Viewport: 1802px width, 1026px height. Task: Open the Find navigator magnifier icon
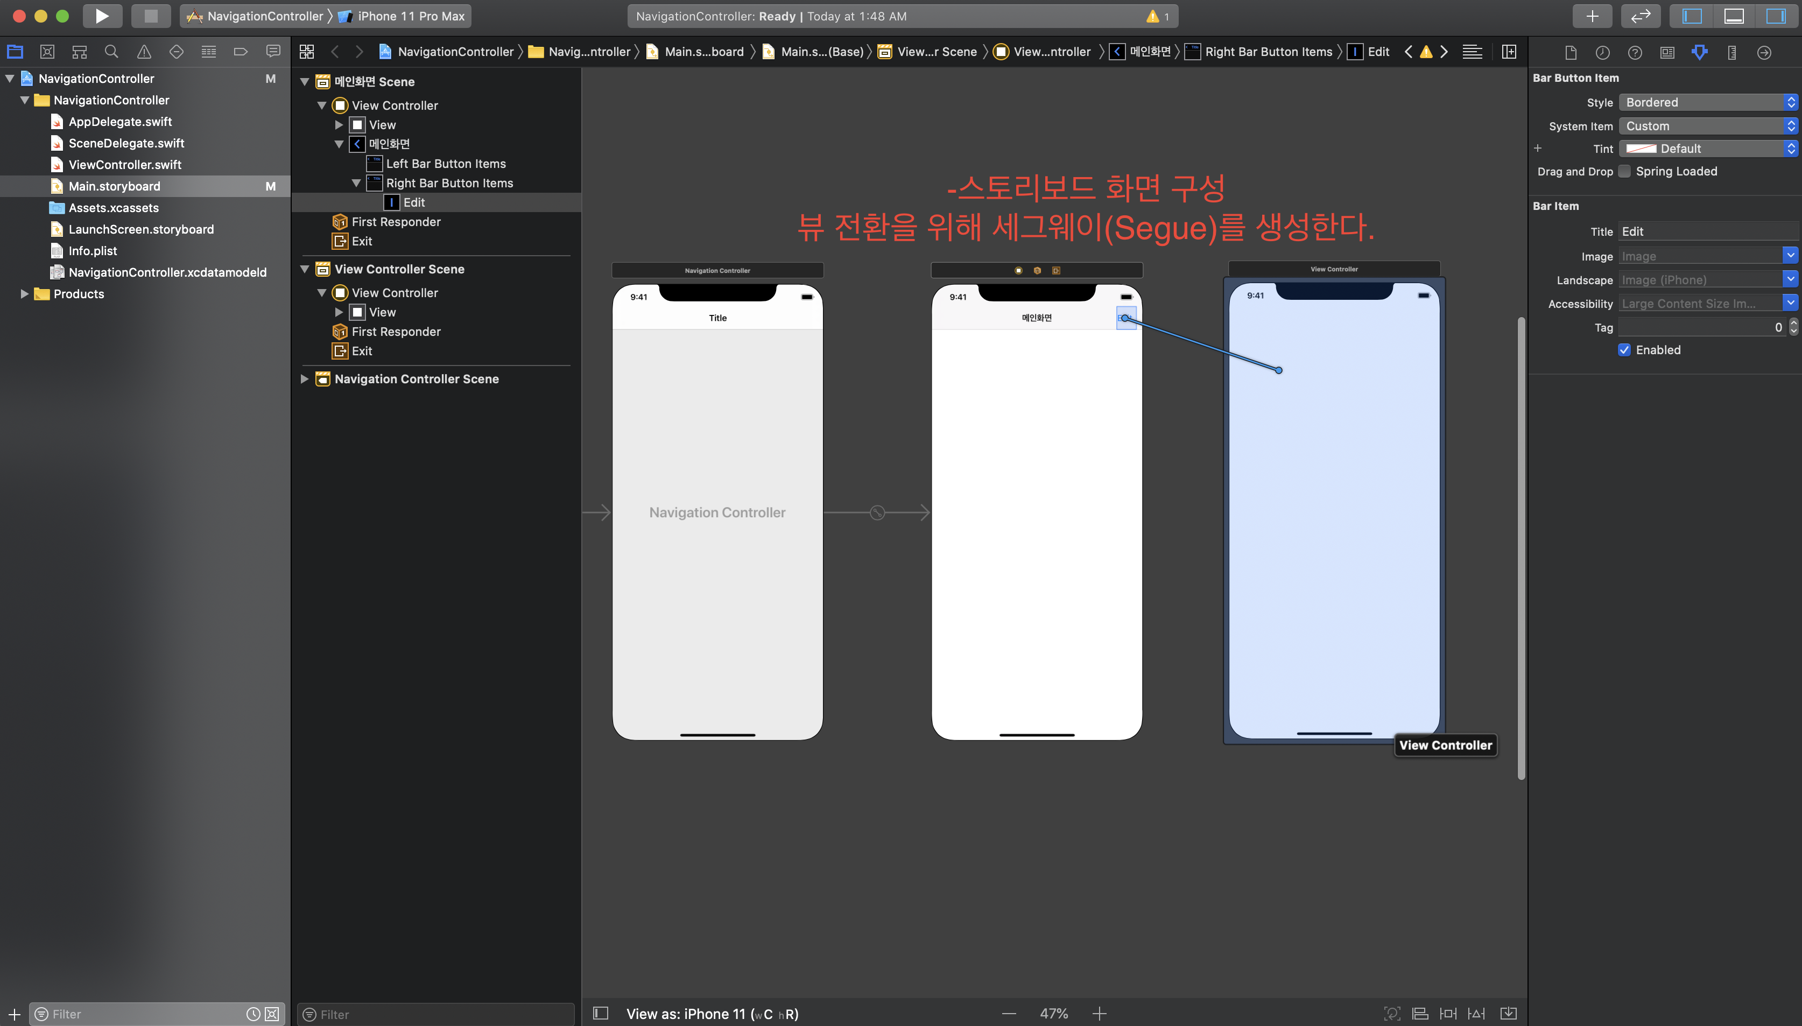tap(111, 52)
